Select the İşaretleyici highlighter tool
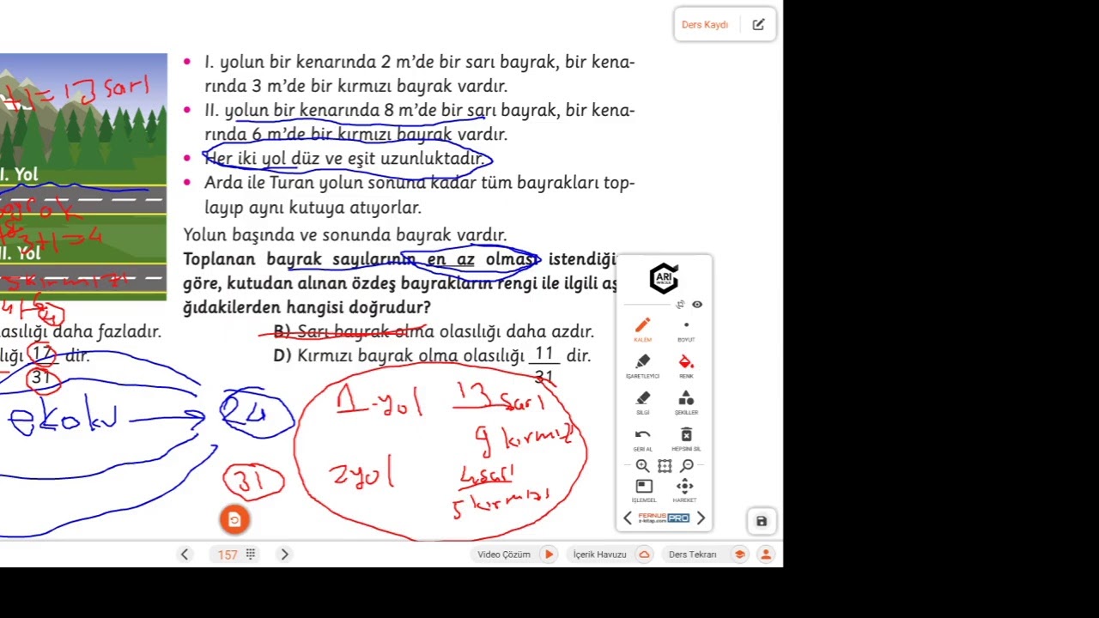The image size is (1099, 618). click(x=642, y=366)
